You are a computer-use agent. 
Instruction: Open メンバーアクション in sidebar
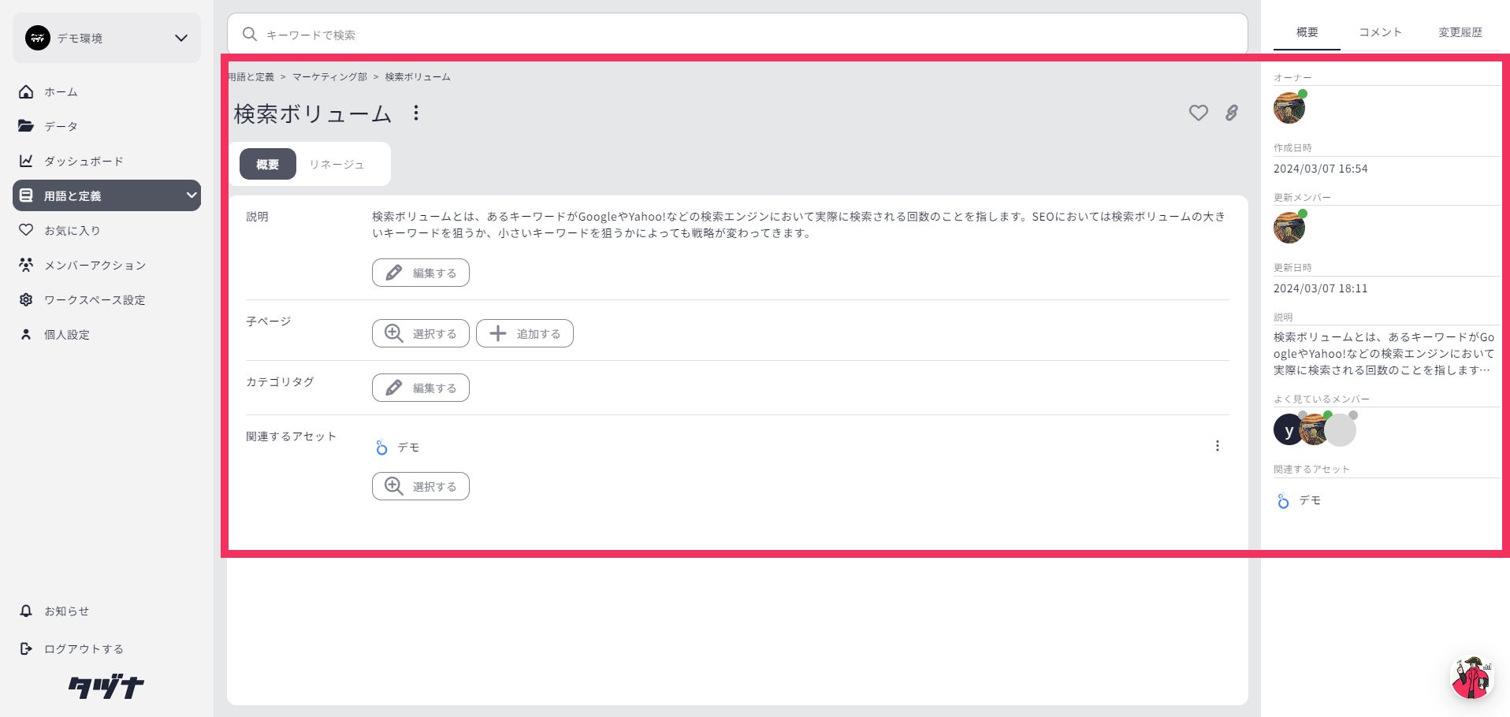pos(106,265)
